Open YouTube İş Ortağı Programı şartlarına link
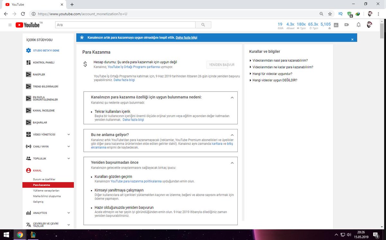386x240 pixels. pos(133,67)
